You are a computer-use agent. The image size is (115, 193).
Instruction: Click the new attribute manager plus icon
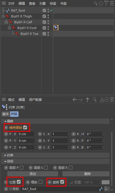[x=112, y=100]
